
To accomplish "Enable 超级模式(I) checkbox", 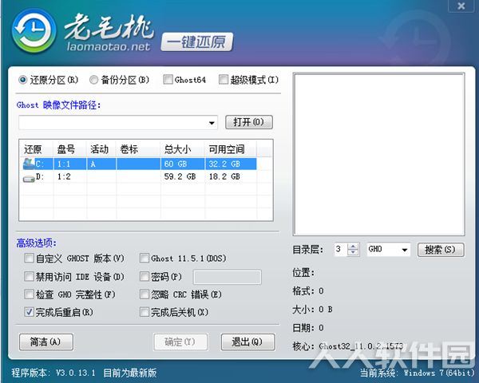I will [x=224, y=80].
